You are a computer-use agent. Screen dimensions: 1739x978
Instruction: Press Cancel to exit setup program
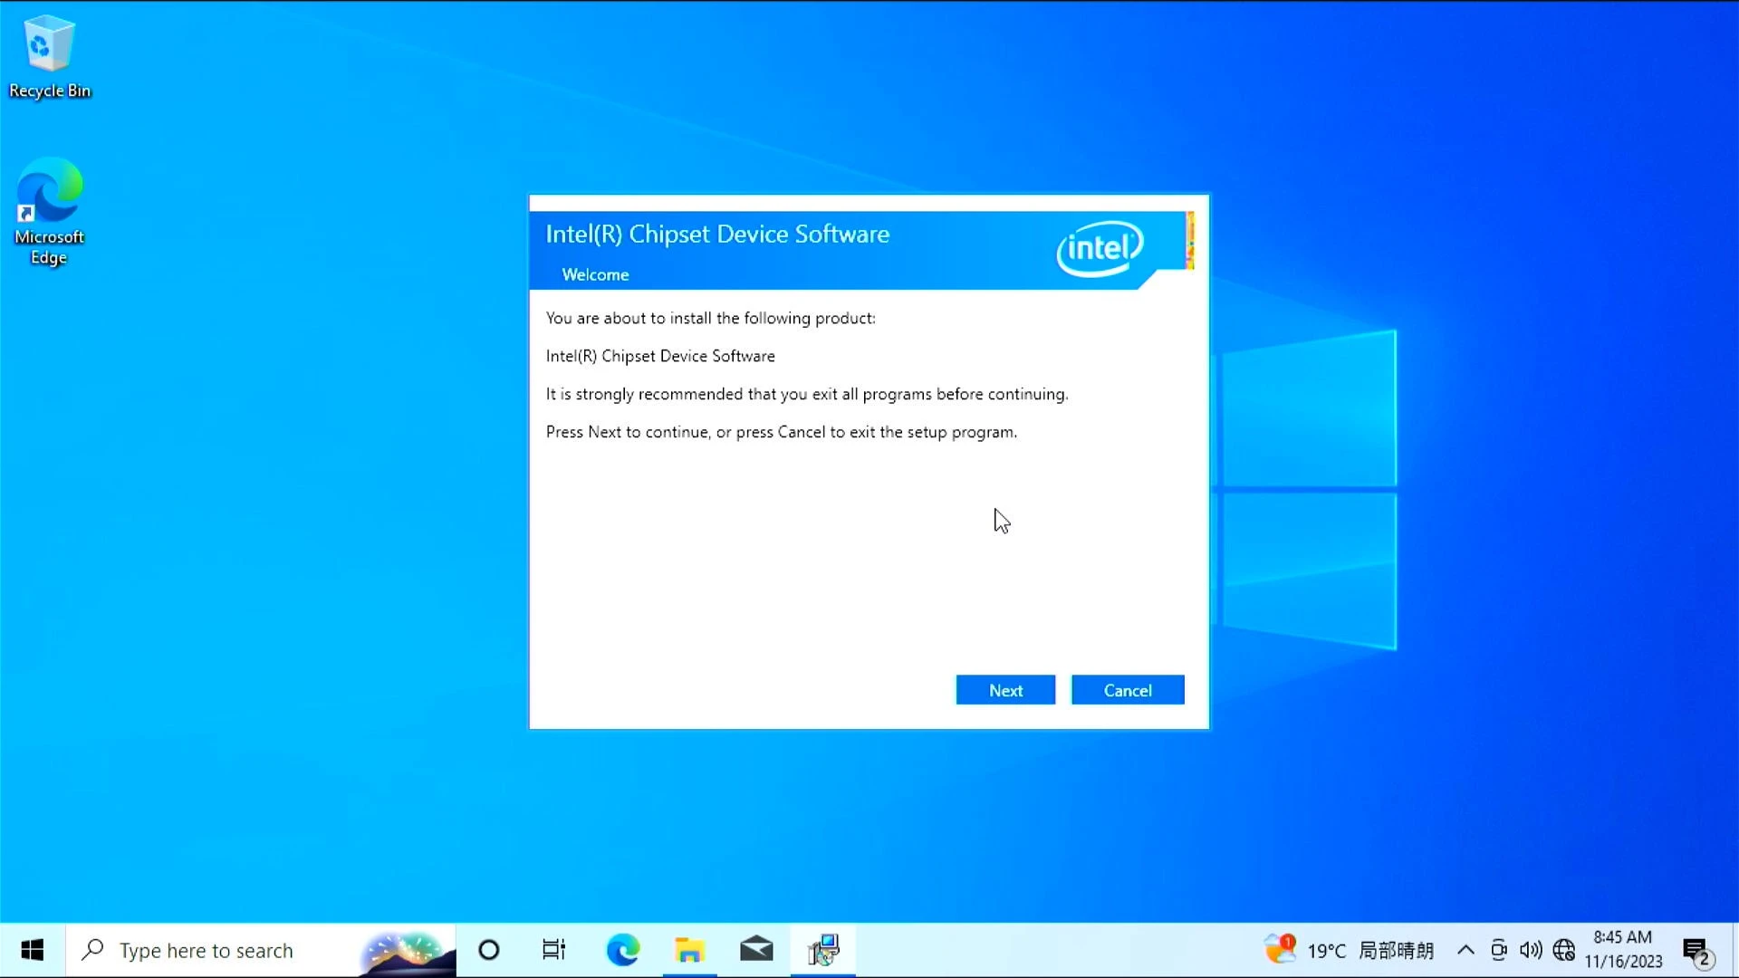pos(1128,690)
